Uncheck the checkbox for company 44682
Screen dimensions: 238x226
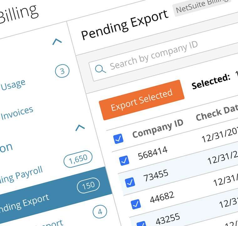(136, 204)
